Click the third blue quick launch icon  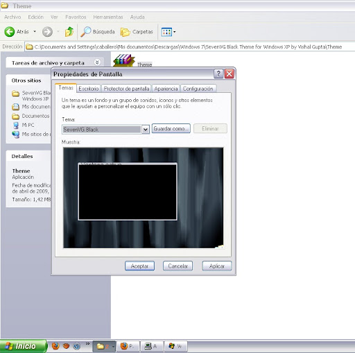pos(76,346)
